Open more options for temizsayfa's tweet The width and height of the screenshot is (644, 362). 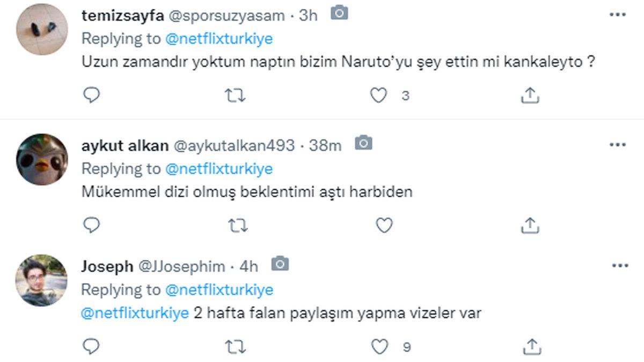click(618, 14)
